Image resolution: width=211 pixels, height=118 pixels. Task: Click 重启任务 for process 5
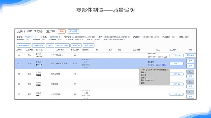point(190,55)
